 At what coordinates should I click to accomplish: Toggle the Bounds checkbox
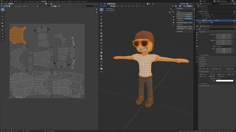click(202, 83)
